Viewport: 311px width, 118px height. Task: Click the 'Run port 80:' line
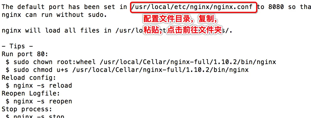click(25, 54)
